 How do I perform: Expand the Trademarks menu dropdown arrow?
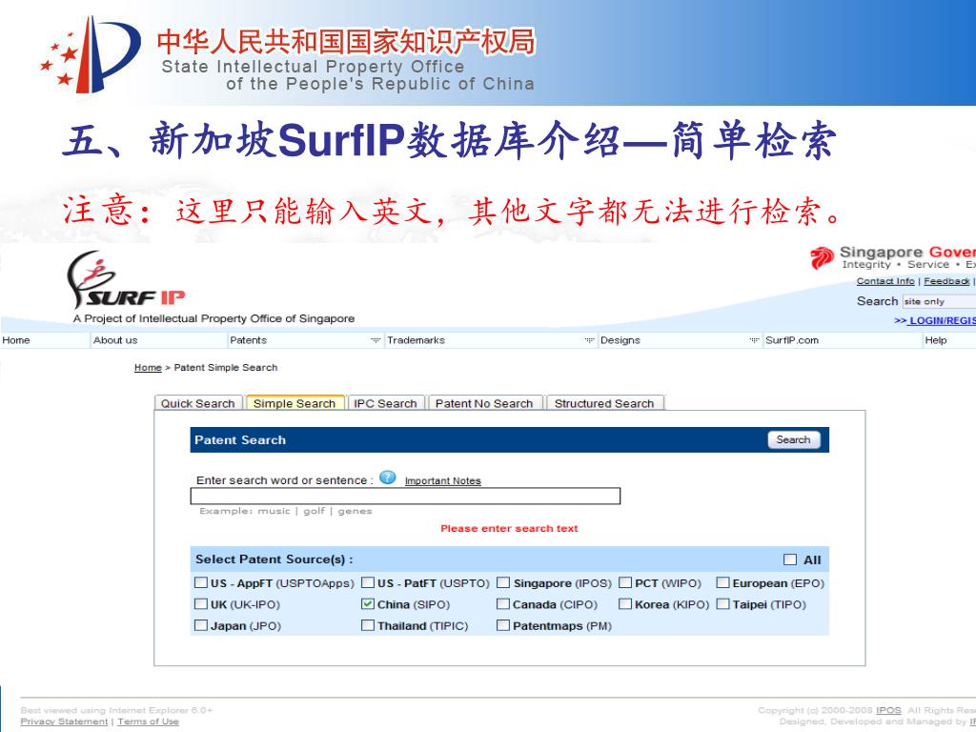tap(589, 340)
